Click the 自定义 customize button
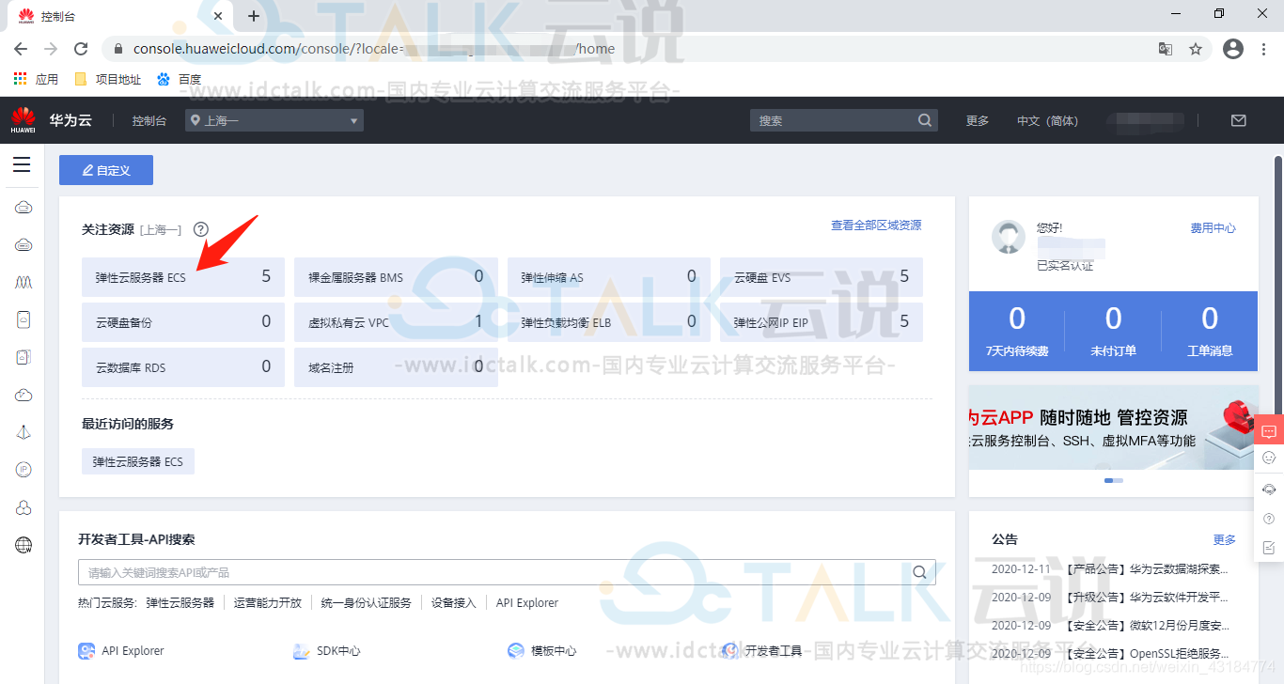 tap(106, 170)
